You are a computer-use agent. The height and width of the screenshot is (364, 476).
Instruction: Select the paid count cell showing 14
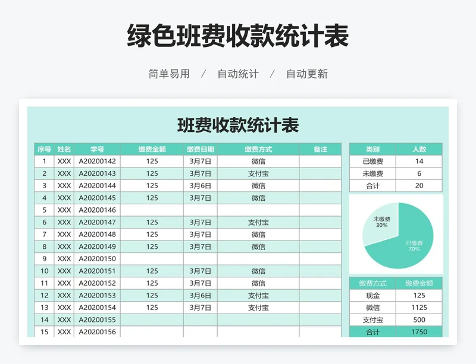pyautogui.click(x=419, y=162)
